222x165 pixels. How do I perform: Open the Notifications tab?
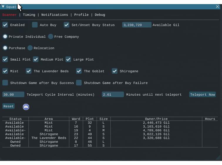pyautogui.click(x=55, y=15)
